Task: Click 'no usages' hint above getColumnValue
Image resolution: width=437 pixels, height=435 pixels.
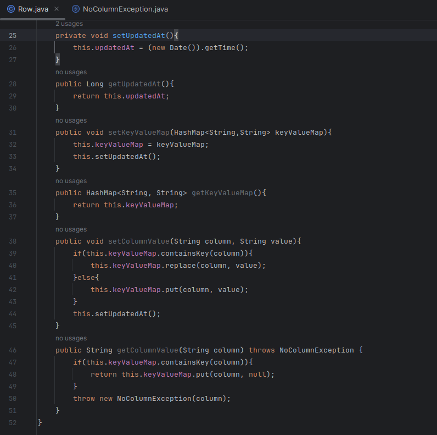Action: coord(71,338)
